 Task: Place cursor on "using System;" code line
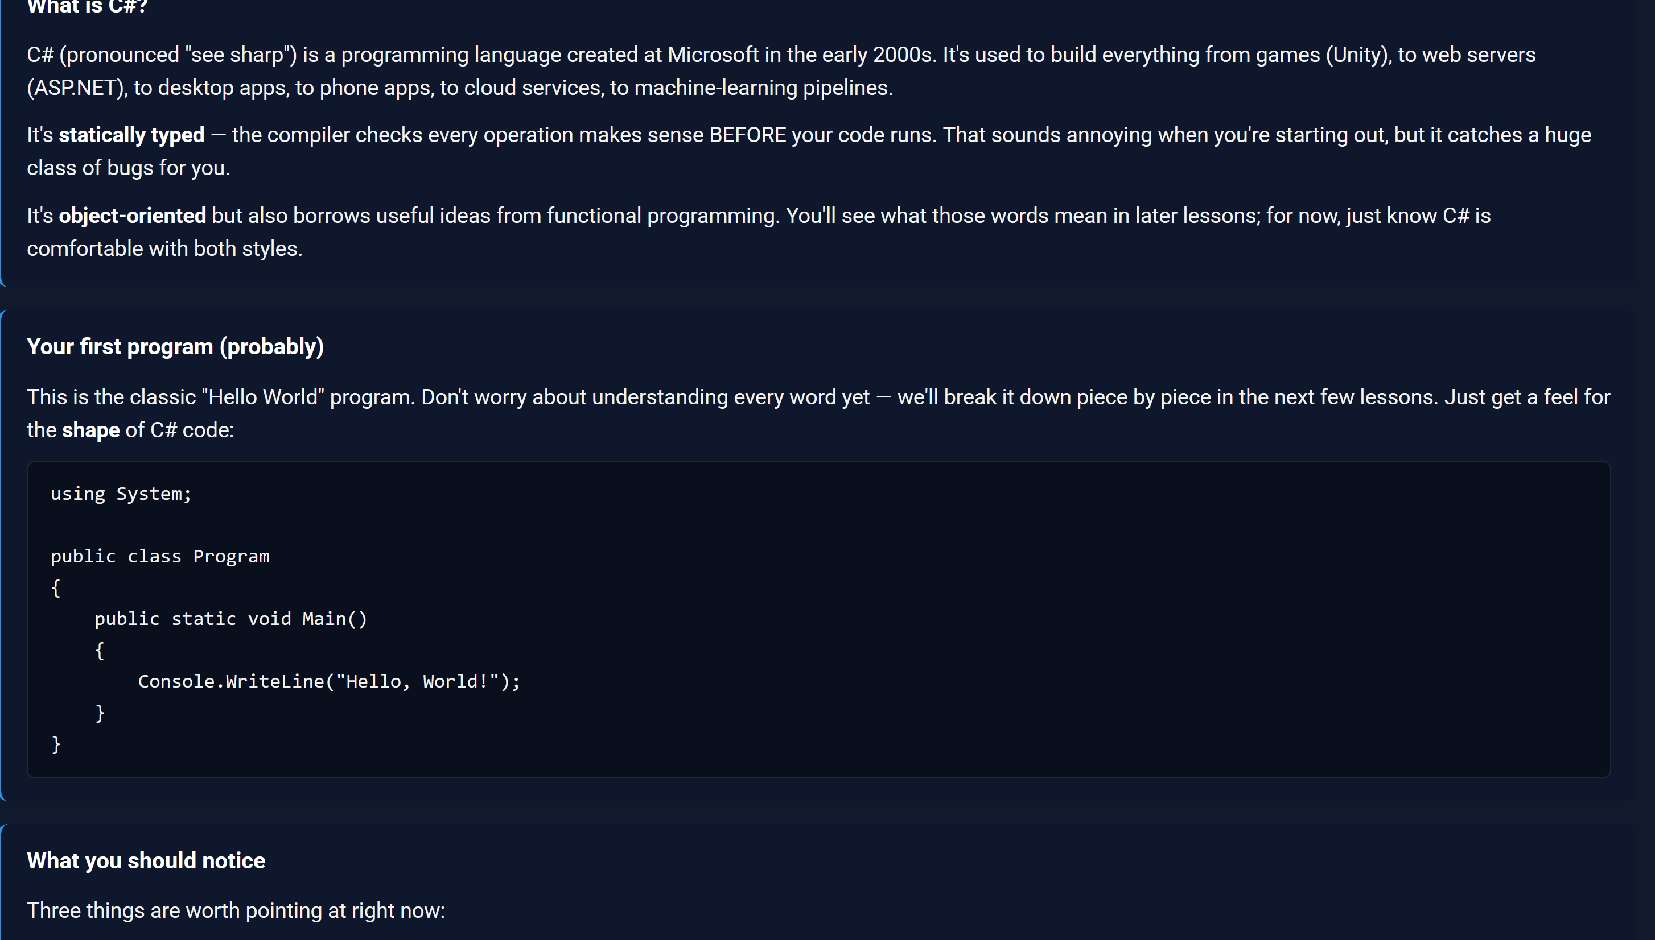point(121,494)
